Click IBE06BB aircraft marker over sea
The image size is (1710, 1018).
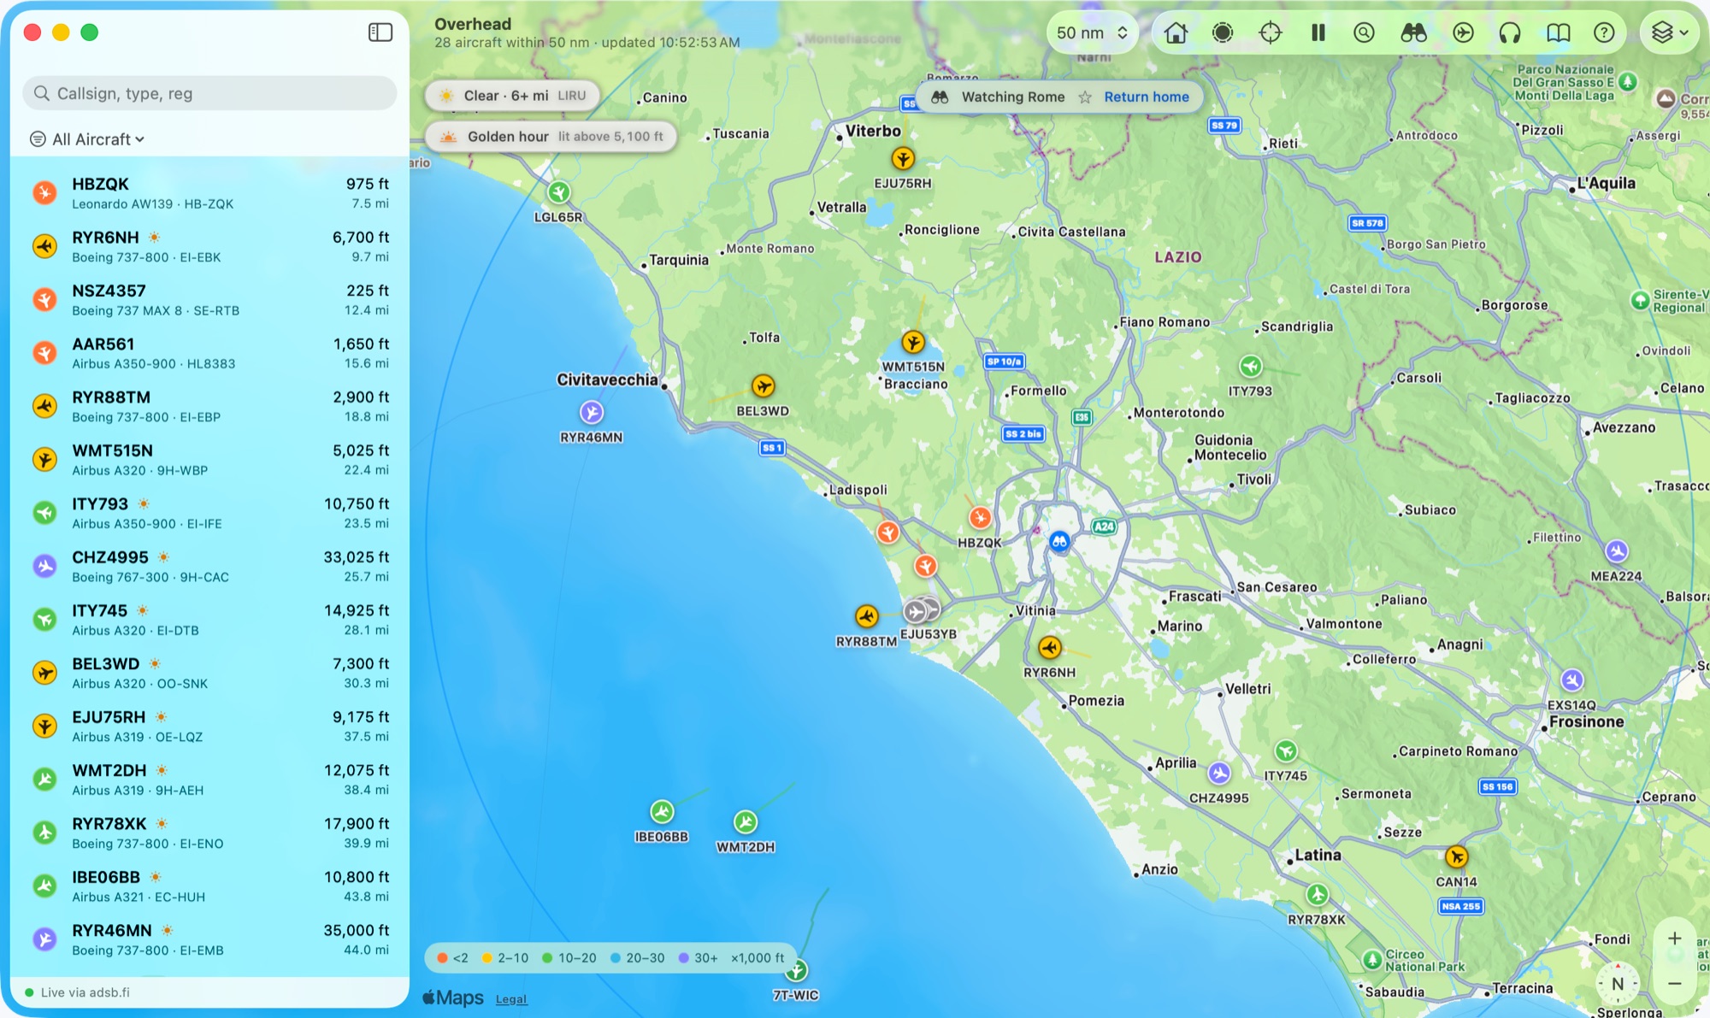(662, 812)
